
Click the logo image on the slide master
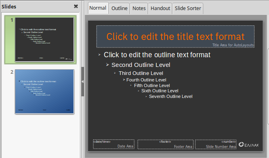(248, 145)
